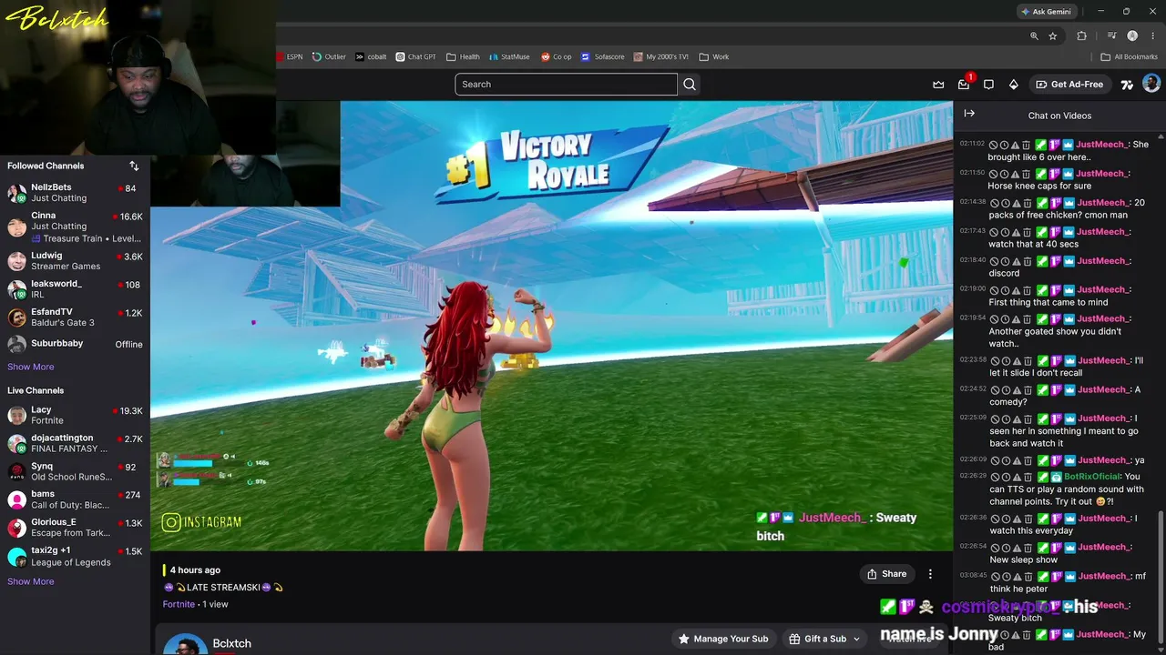This screenshot has width=1166, height=655.
Task: Open the cobalt bookmark
Action: click(x=371, y=56)
